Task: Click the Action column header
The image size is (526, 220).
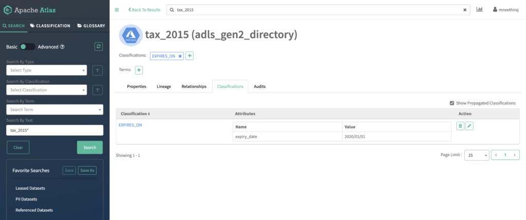Action: 465,114
